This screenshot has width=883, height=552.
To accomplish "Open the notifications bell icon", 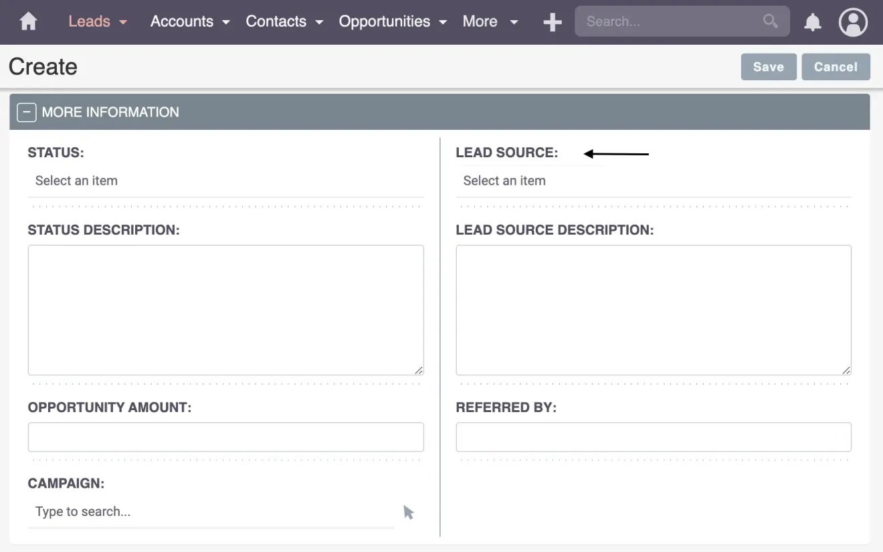I will click(812, 22).
